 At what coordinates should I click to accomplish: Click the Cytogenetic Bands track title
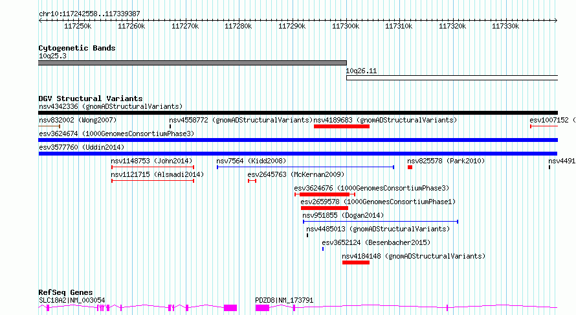77,48
